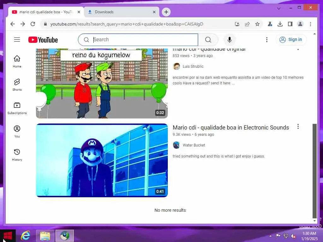Viewport: 323px width, 242px height.
Task: Close the Downloads tab
Action: pyautogui.click(x=154, y=12)
